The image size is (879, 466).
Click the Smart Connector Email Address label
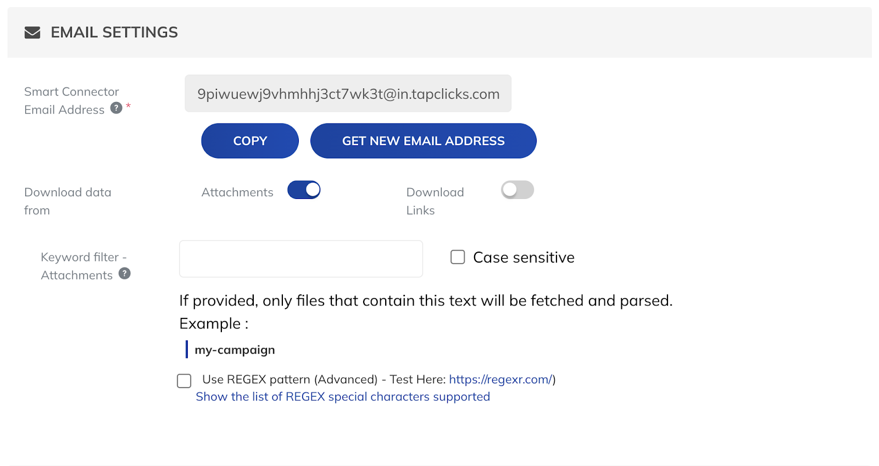pyautogui.click(x=71, y=100)
